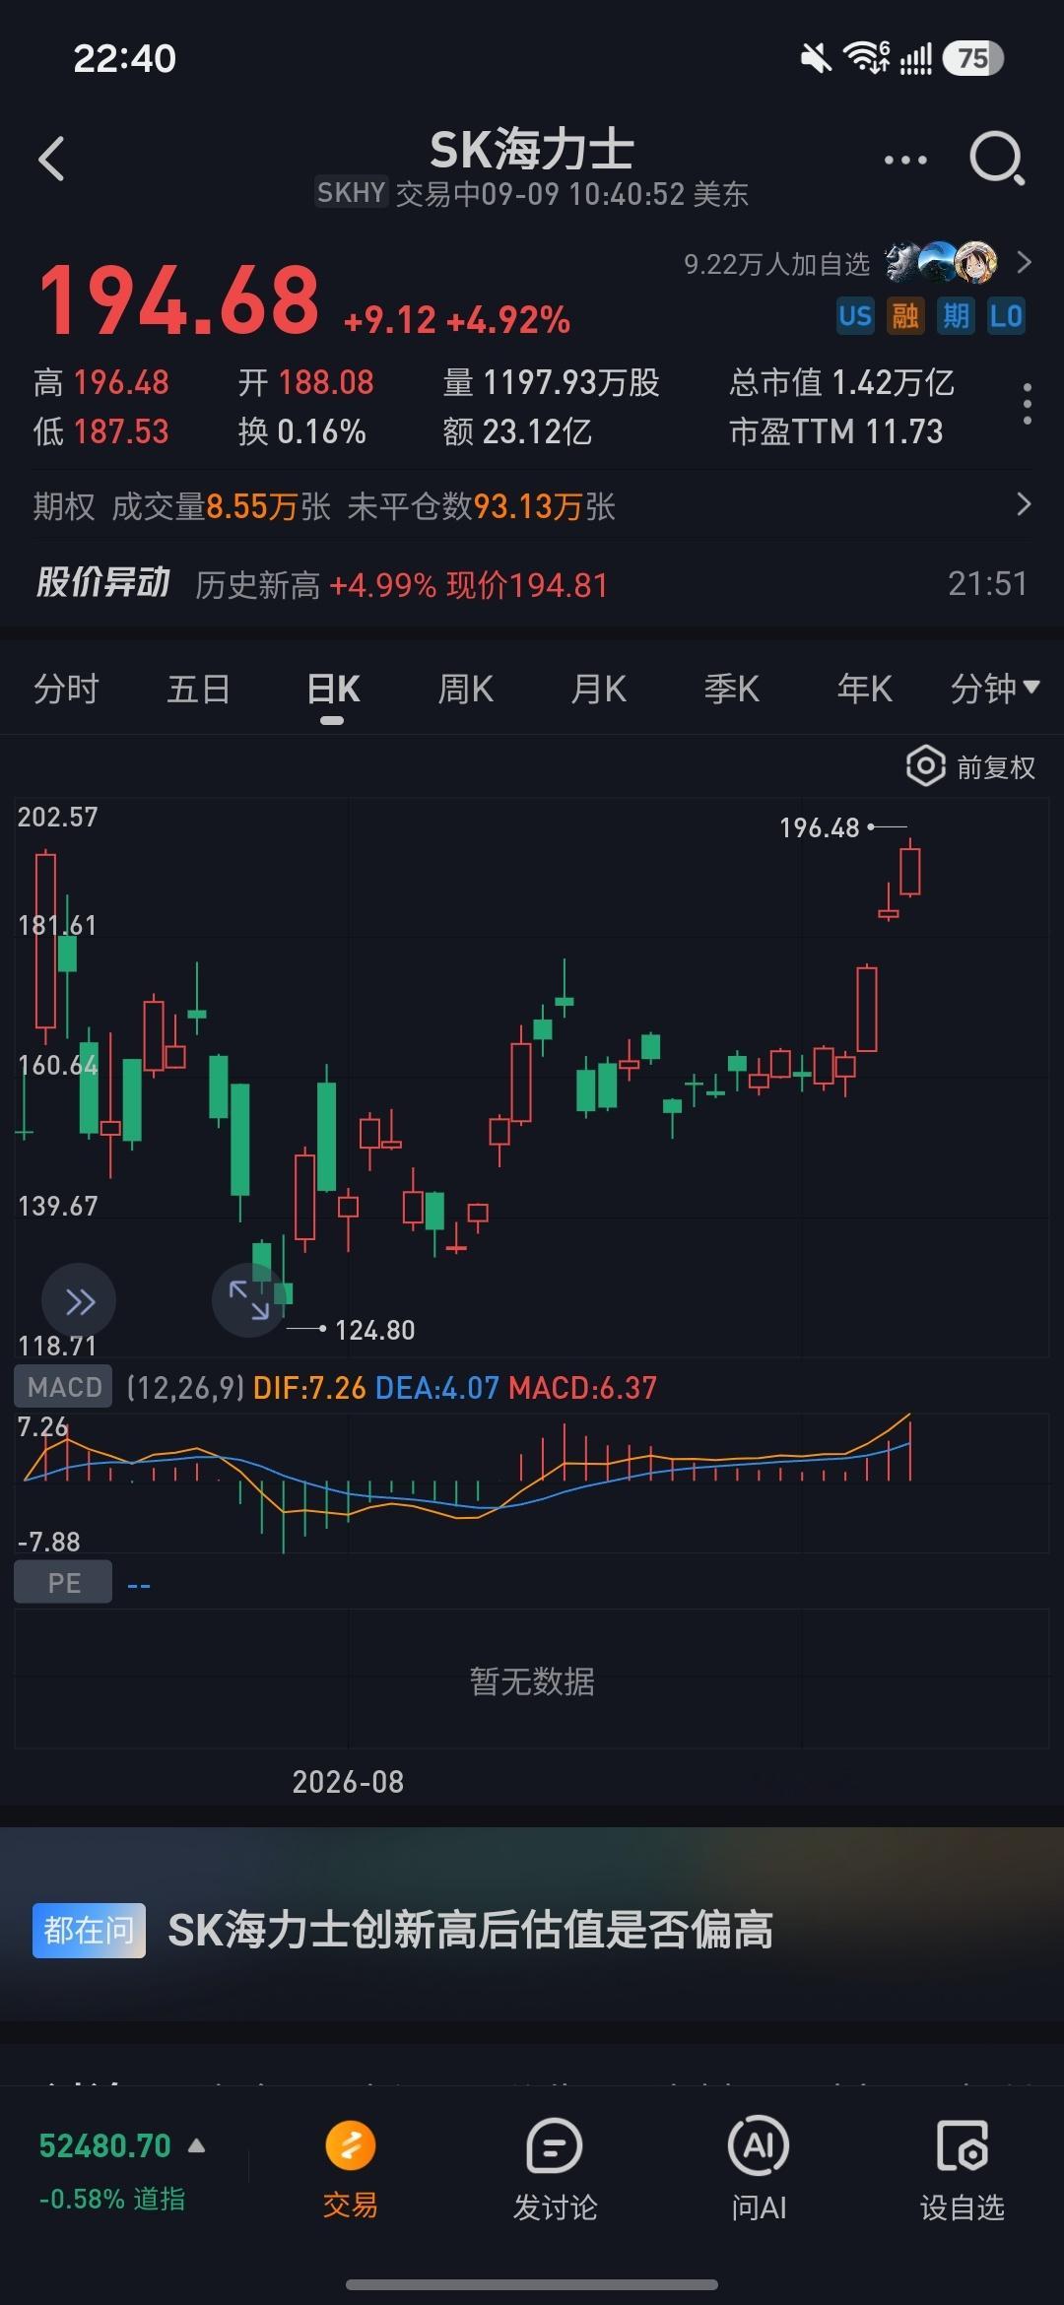Switch to 季K chart tab

click(731, 689)
